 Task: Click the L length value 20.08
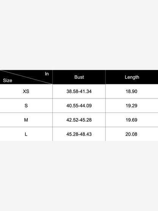tap(131, 134)
